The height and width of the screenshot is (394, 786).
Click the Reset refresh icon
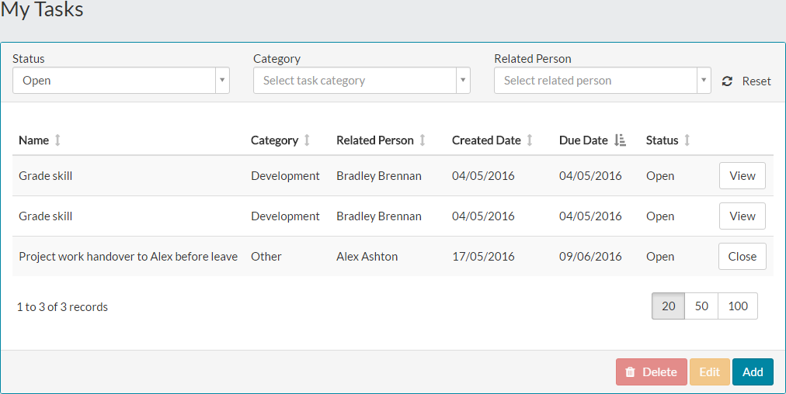[727, 81]
